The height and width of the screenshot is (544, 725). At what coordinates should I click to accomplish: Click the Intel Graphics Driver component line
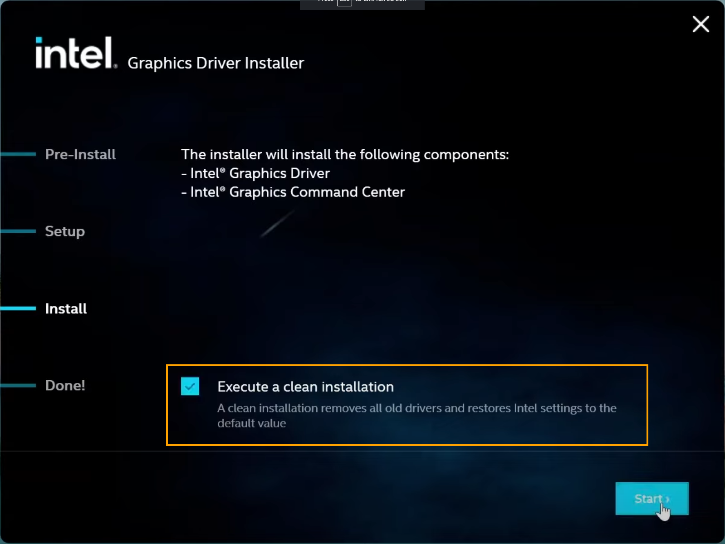[255, 173]
